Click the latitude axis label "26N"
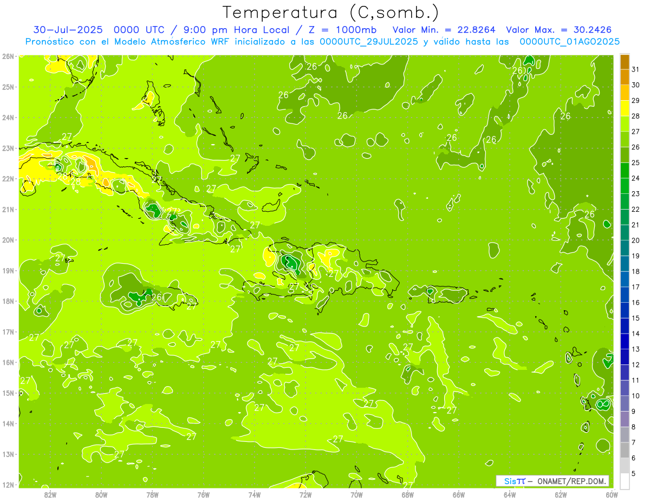 pyautogui.click(x=8, y=56)
